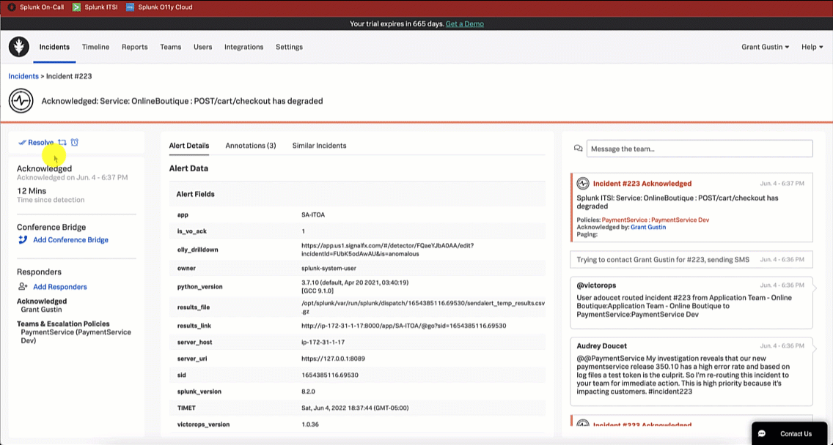Click the Add Responders person icon
The width and height of the screenshot is (833, 445).
coord(23,287)
